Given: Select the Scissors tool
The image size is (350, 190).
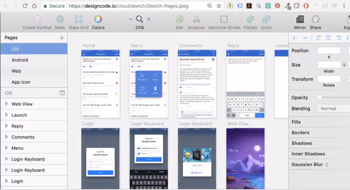Looking at the screenshot, I should click(196, 22).
